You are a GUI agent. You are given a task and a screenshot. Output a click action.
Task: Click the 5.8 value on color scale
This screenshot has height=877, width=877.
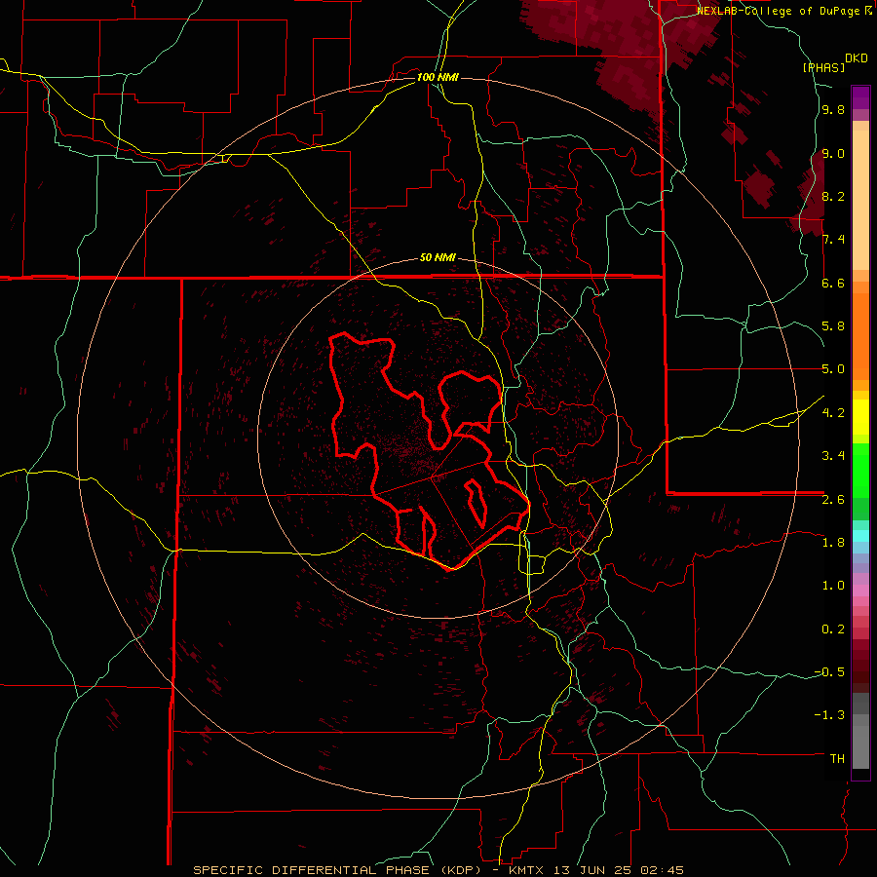[x=833, y=326]
